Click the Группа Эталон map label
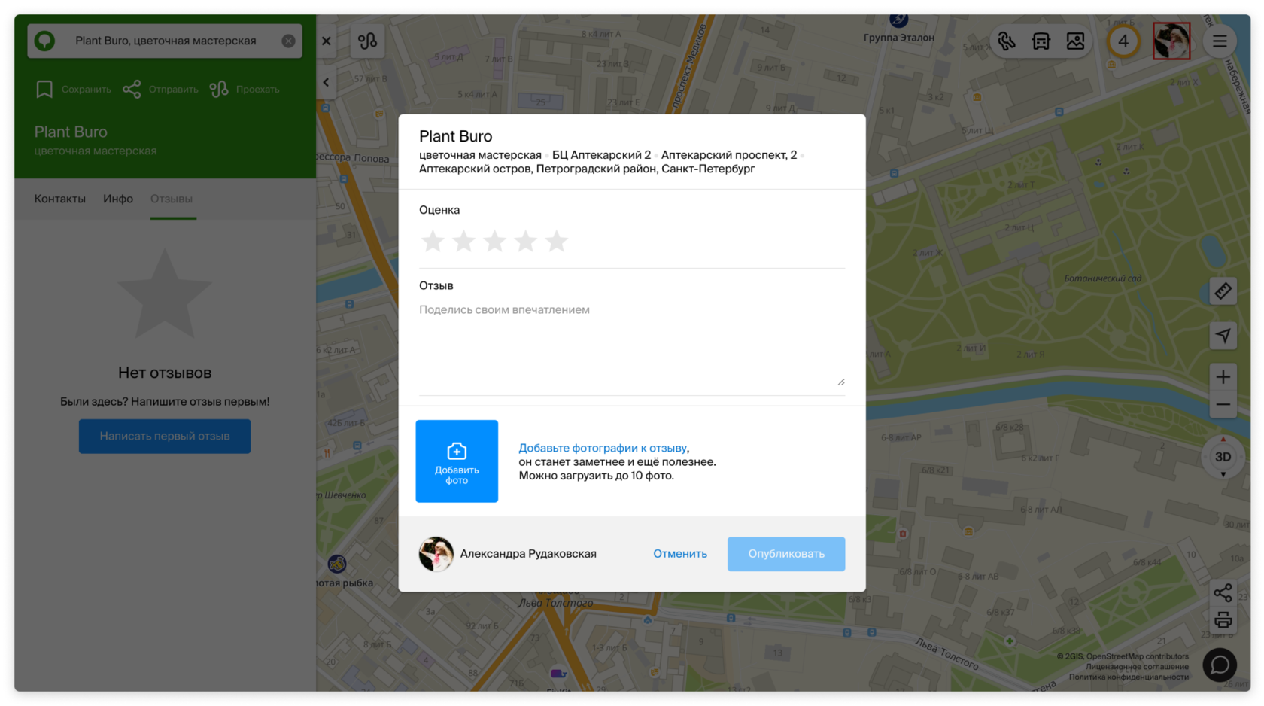 899,38
